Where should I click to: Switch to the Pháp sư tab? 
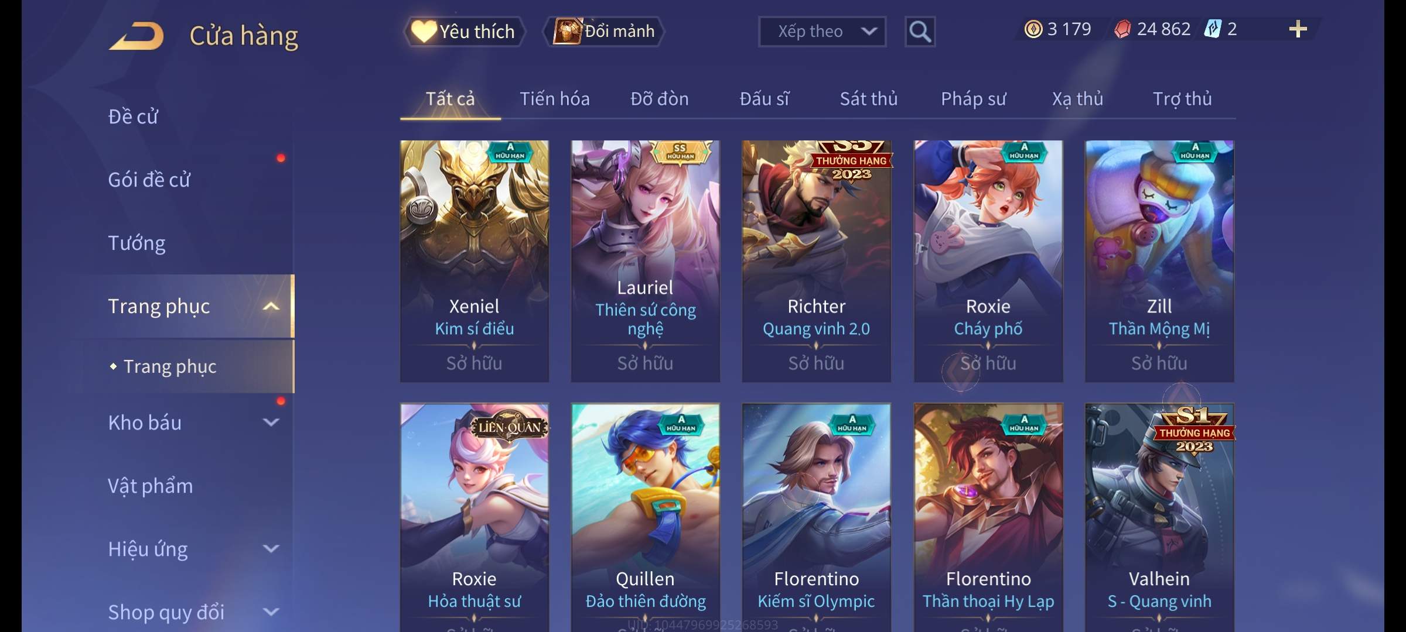point(973,99)
